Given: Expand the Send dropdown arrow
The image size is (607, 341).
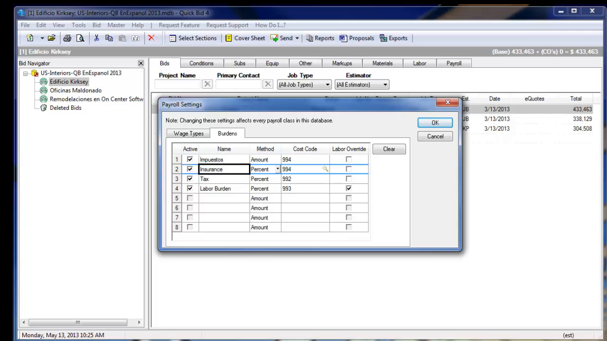Looking at the screenshot, I should click(297, 38).
